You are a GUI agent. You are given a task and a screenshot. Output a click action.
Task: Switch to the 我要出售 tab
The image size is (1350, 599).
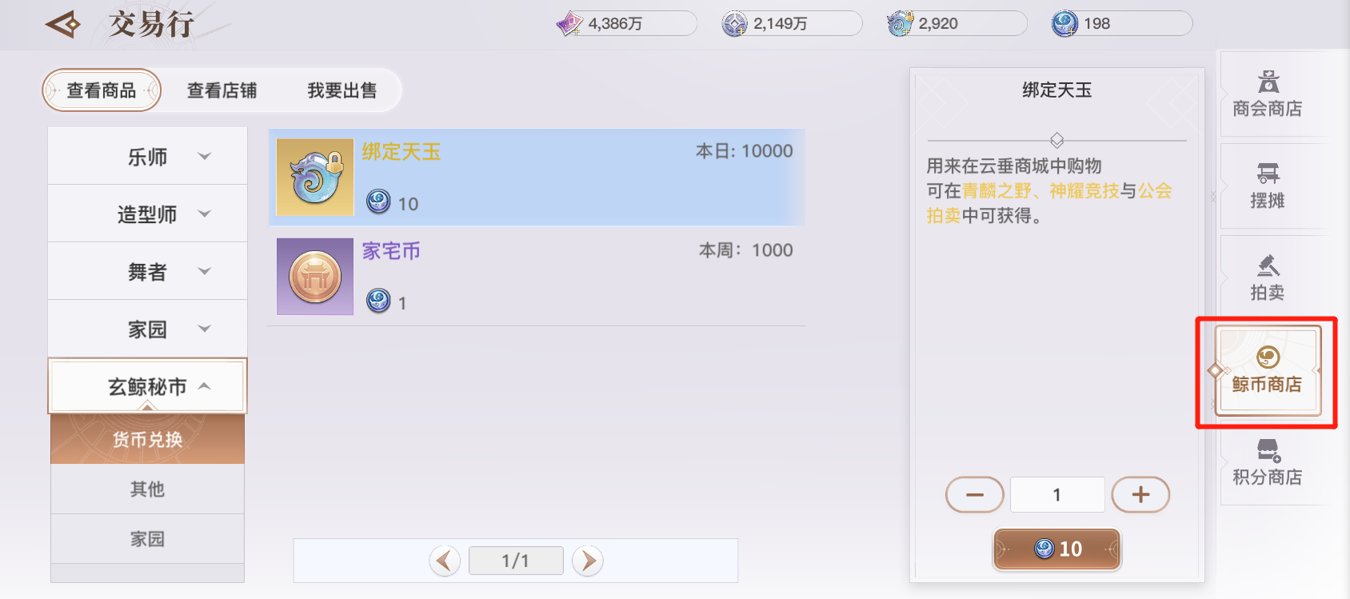point(341,90)
